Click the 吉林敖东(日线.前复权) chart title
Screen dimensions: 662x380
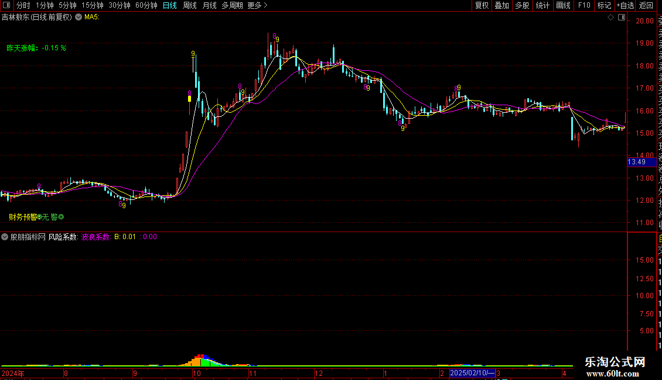(37, 18)
